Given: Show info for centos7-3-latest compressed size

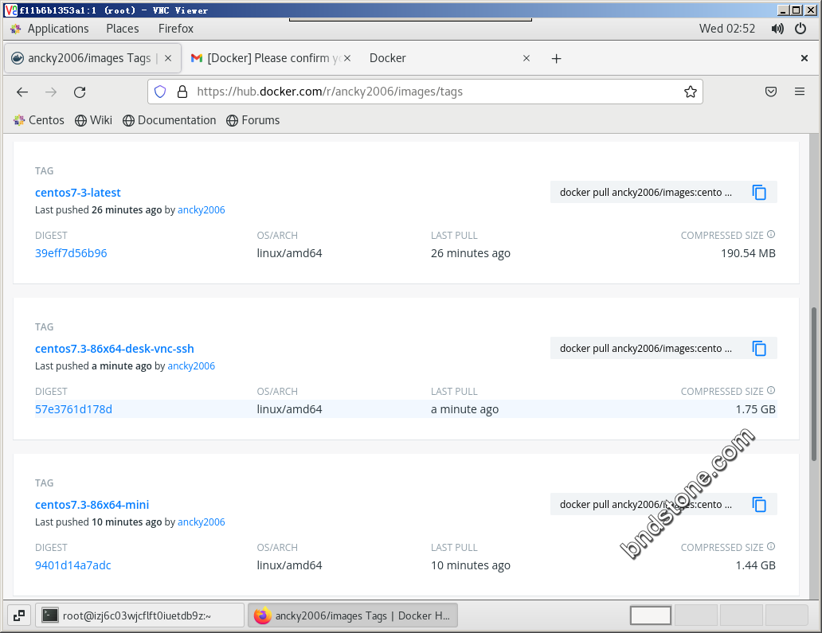Looking at the screenshot, I should (x=771, y=234).
